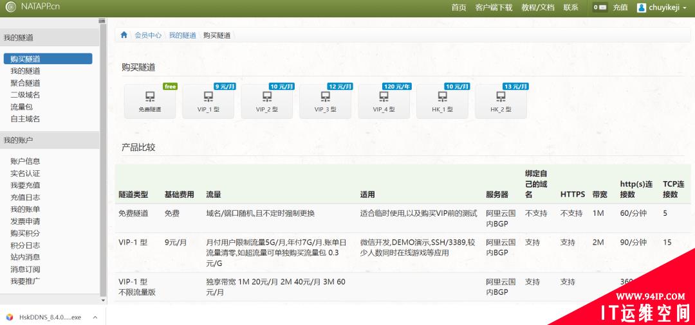Open 聚合隧道 in the sidebar
Screen dimensions: 695x325
[25, 83]
